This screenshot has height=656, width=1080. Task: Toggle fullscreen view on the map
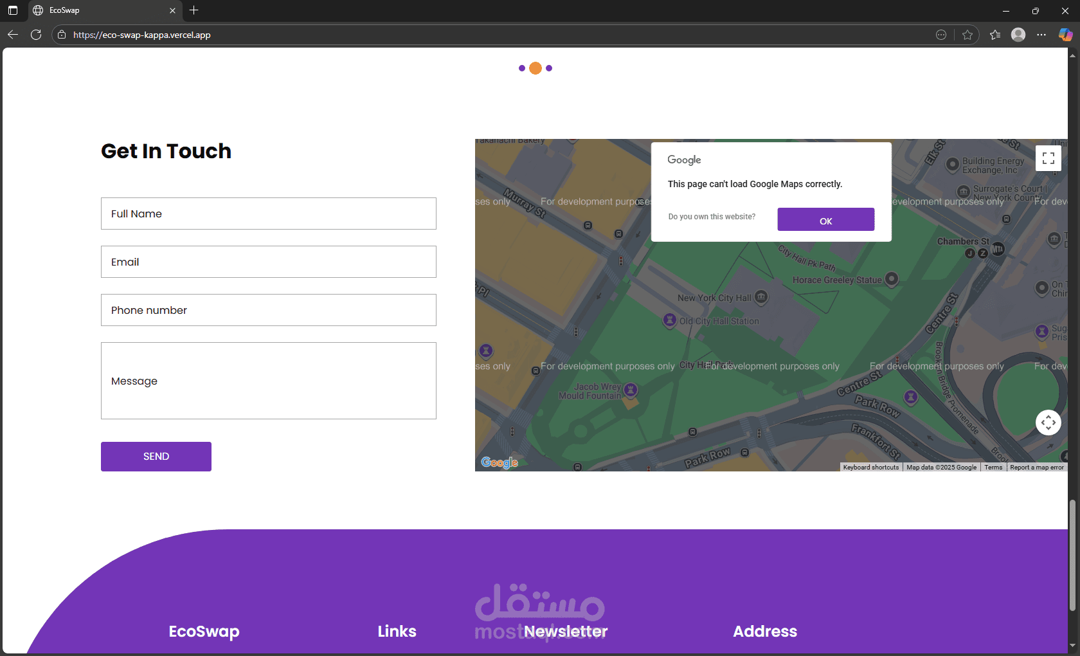pyautogui.click(x=1048, y=158)
